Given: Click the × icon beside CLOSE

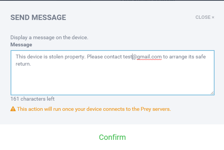Looking at the screenshot, I should (x=213, y=17).
